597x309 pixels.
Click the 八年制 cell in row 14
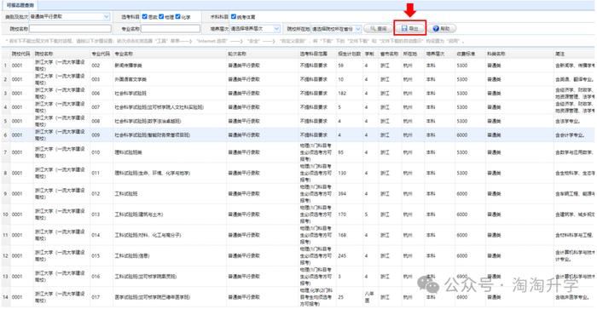point(369,297)
